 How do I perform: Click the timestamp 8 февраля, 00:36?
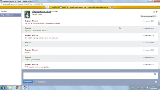point(148,64)
